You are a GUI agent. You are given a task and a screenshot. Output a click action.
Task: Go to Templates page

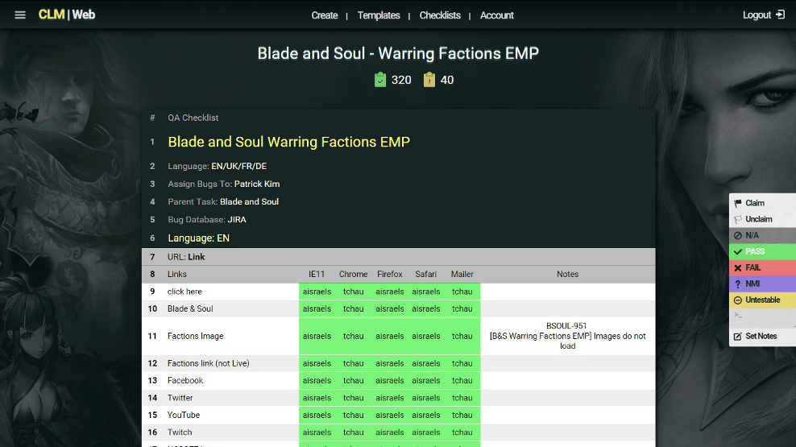[379, 15]
